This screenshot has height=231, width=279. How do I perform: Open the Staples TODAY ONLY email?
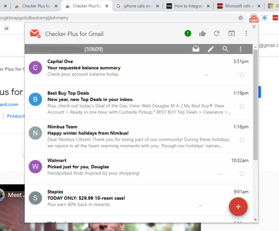(x=139, y=198)
